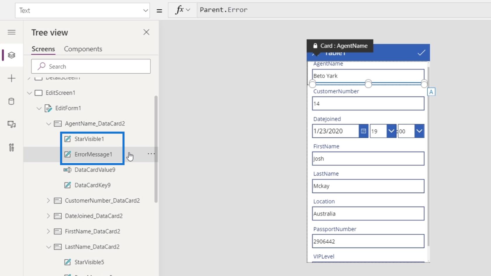
Task: Open the ErrorMessage1 more options ellipsis
Action: tap(151, 154)
